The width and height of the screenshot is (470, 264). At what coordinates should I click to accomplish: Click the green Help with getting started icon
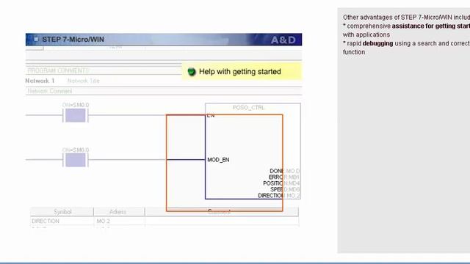tap(192, 72)
